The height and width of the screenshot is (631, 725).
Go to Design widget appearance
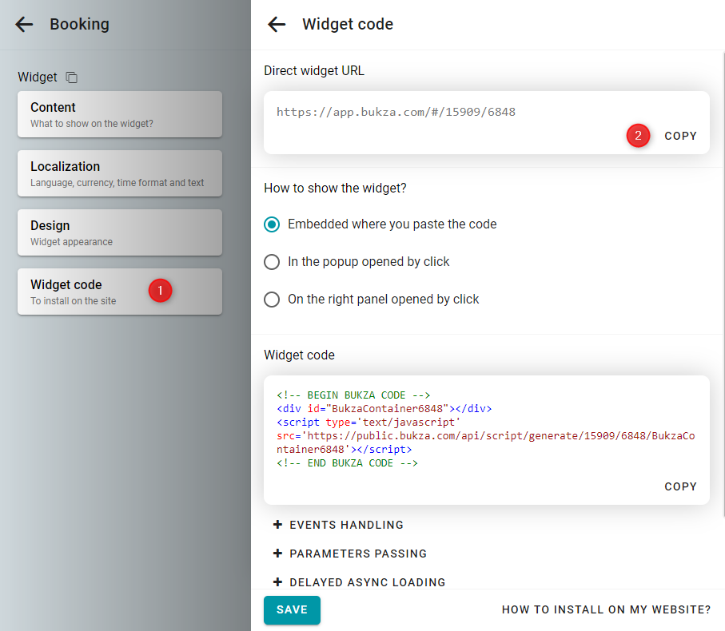tap(119, 232)
